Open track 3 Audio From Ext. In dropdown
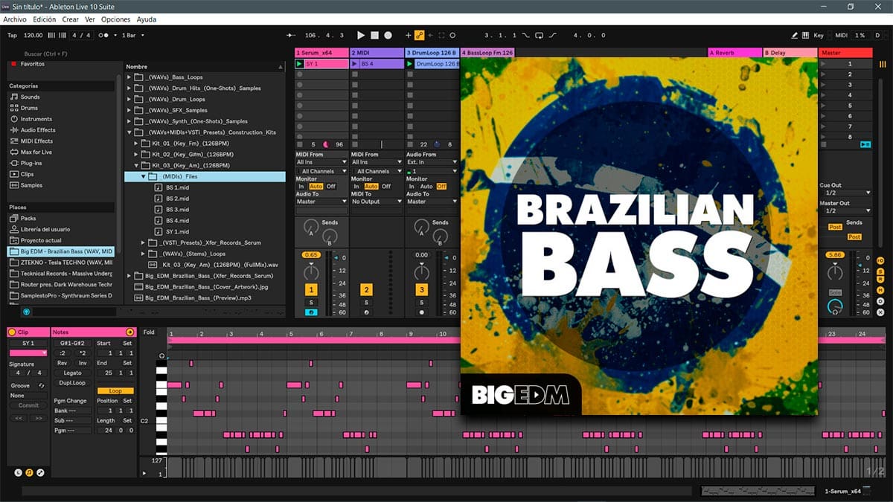This screenshot has height=502, width=893. 432,162
